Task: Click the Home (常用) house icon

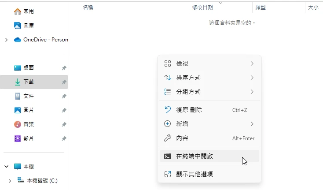Action: 18,11
